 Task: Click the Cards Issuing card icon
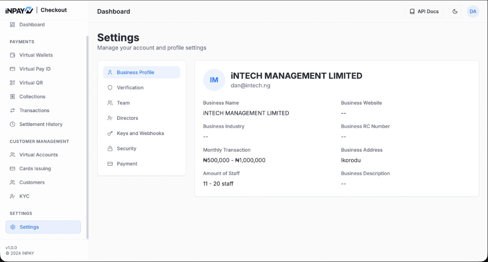click(x=13, y=168)
